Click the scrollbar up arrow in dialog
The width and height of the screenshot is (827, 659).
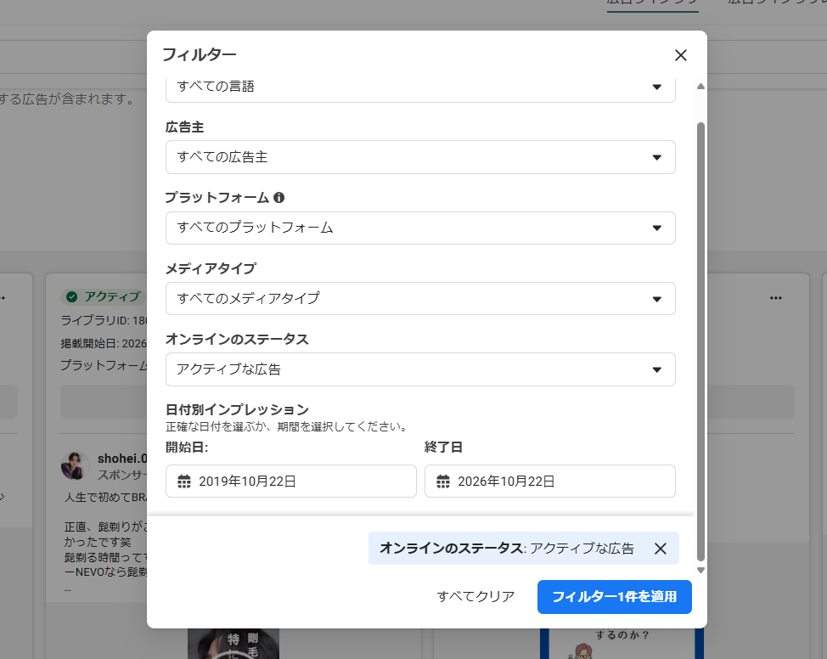700,87
